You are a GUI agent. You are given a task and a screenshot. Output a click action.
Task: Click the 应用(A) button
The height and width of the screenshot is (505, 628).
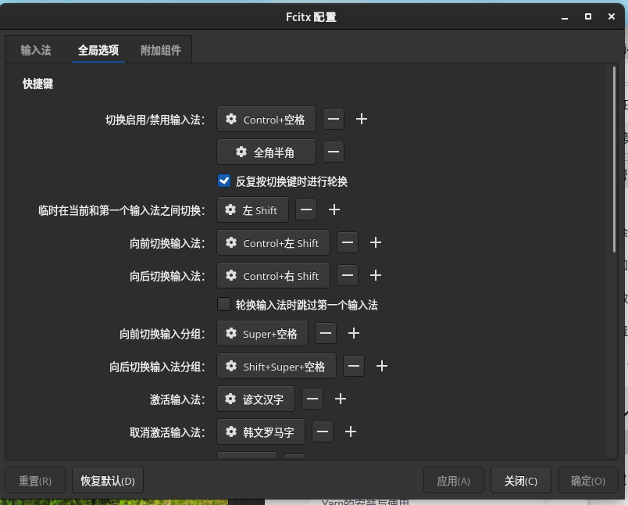(x=453, y=481)
